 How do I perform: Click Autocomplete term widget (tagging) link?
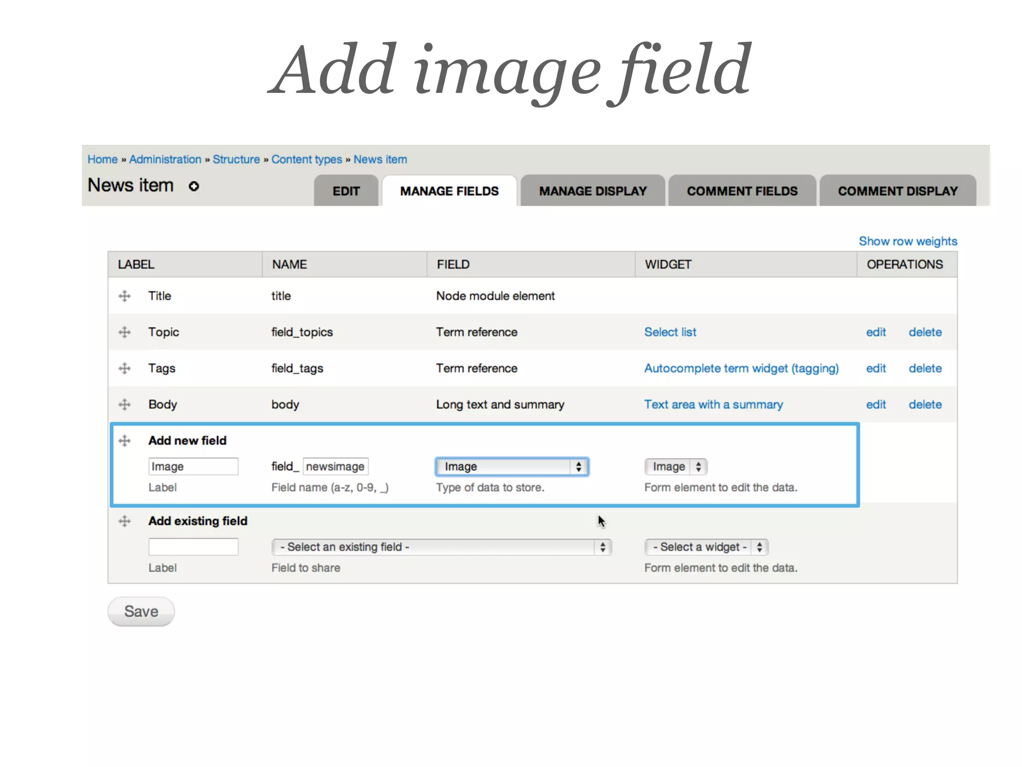[742, 368]
